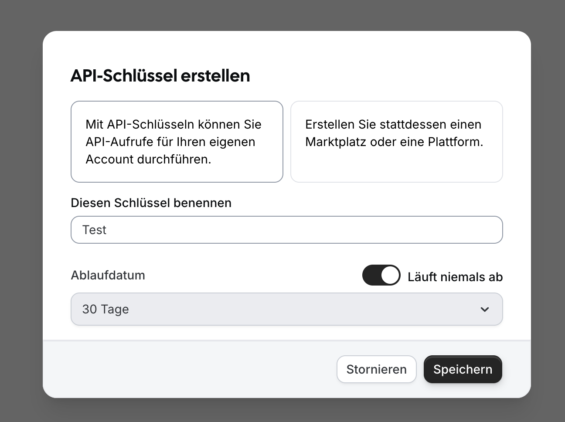Click the key name input field
The height and width of the screenshot is (422, 565).
coord(286,230)
